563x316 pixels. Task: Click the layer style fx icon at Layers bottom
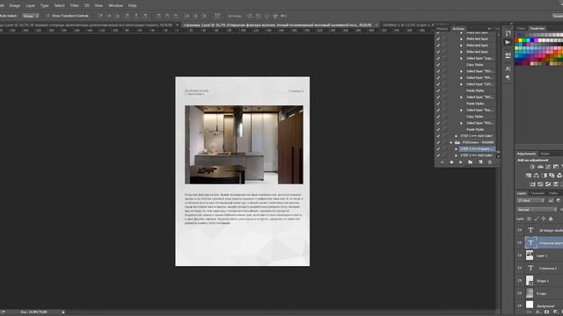(x=537, y=312)
